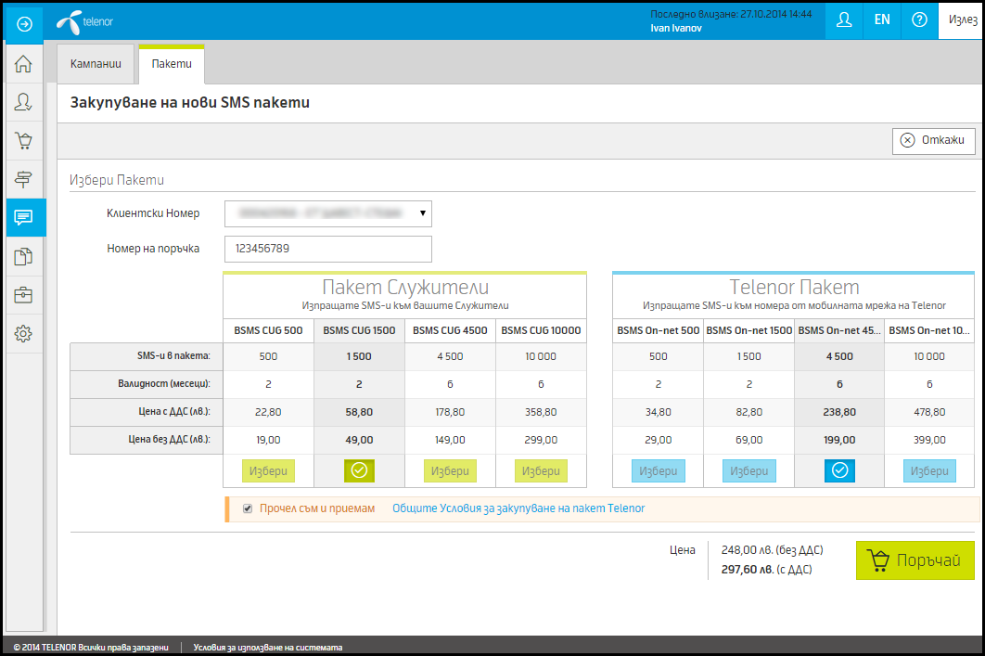The image size is (985, 656).
Task: Open the Home section in the sidebar
Action: 24,63
